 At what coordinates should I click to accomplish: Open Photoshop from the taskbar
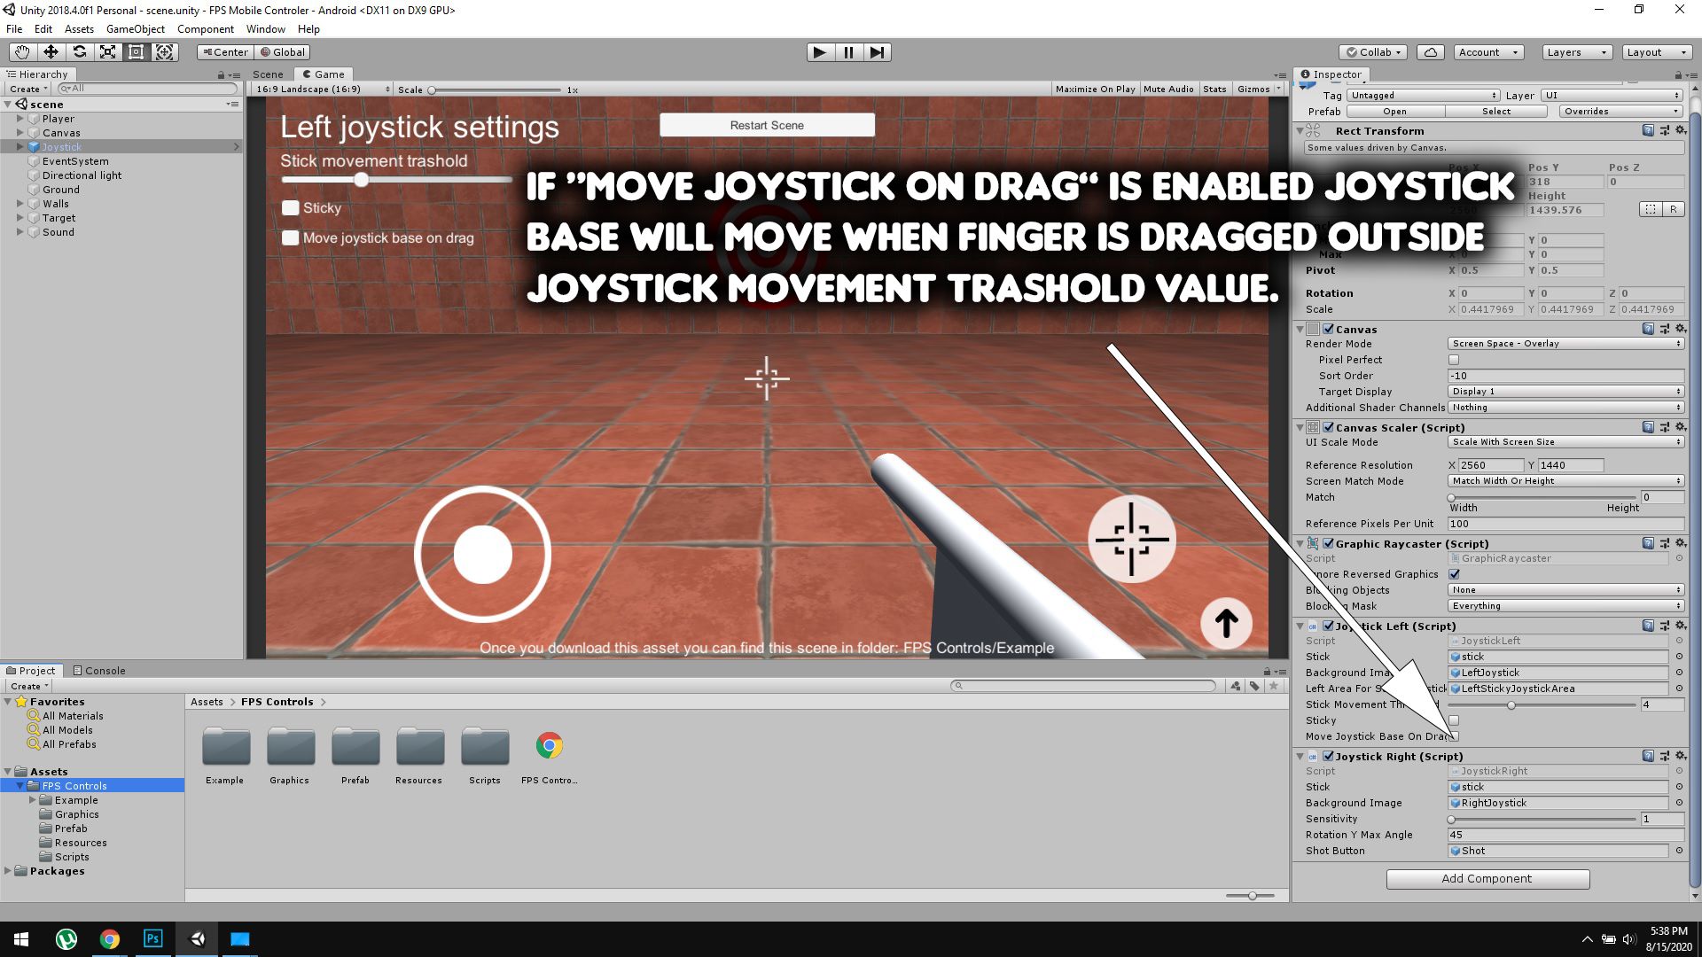(152, 938)
